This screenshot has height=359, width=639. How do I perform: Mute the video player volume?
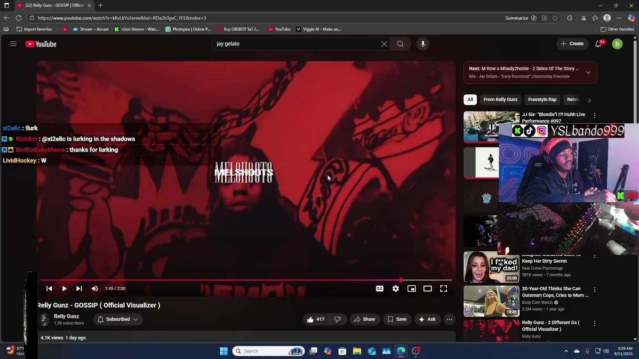coord(95,288)
